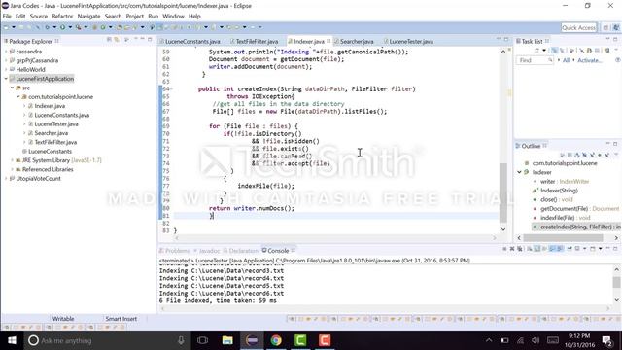Expand UtopiaVoteCount project
This screenshot has height=350, width=622.
6,179
